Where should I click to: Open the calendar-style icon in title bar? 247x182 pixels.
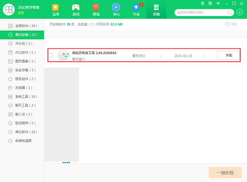pyautogui.click(x=203, y=3)
